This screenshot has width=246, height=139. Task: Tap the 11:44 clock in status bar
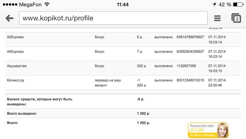click(123, 4)
